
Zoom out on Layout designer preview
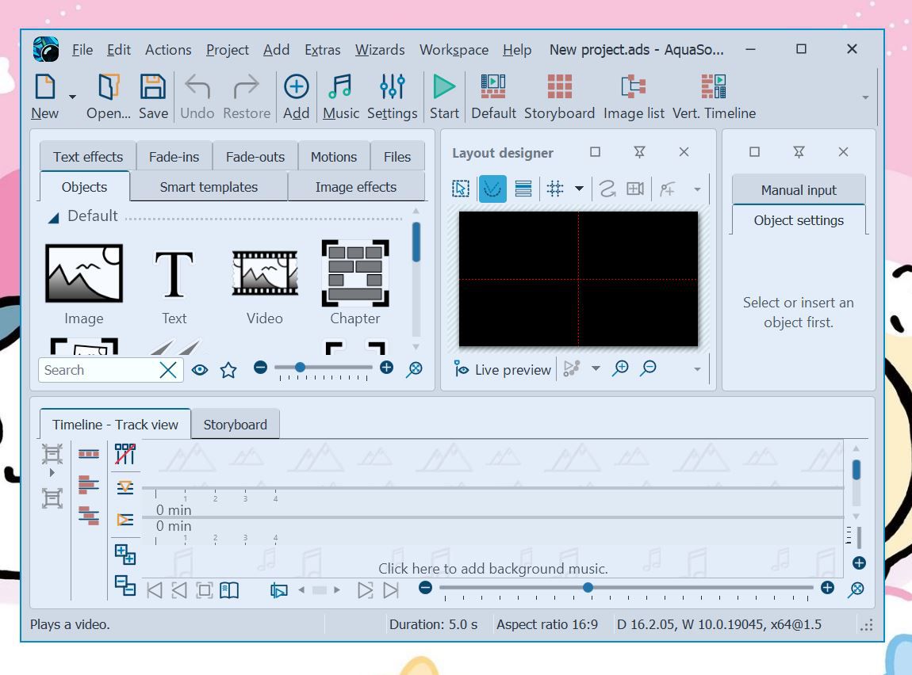[648, 368]
